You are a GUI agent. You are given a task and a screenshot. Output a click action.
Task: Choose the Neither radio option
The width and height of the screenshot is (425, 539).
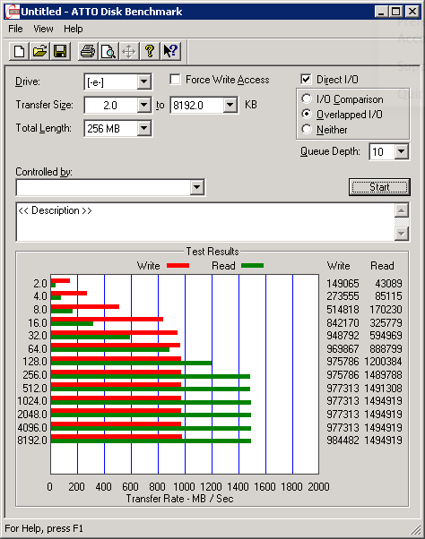tap(307, 129)
